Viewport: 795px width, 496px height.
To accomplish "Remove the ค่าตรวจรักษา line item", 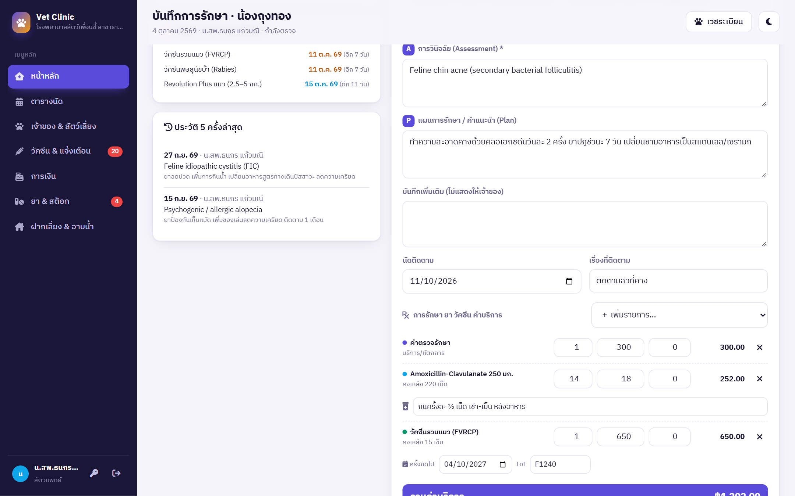I will pos(760,347).
